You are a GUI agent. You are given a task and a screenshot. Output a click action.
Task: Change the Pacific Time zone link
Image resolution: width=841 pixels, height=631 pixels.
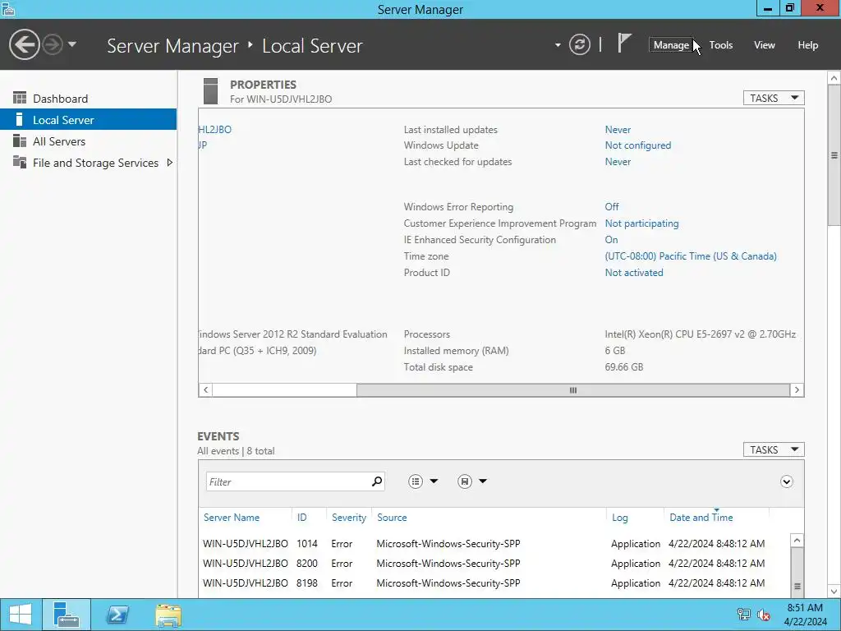(x=690, y=256)
